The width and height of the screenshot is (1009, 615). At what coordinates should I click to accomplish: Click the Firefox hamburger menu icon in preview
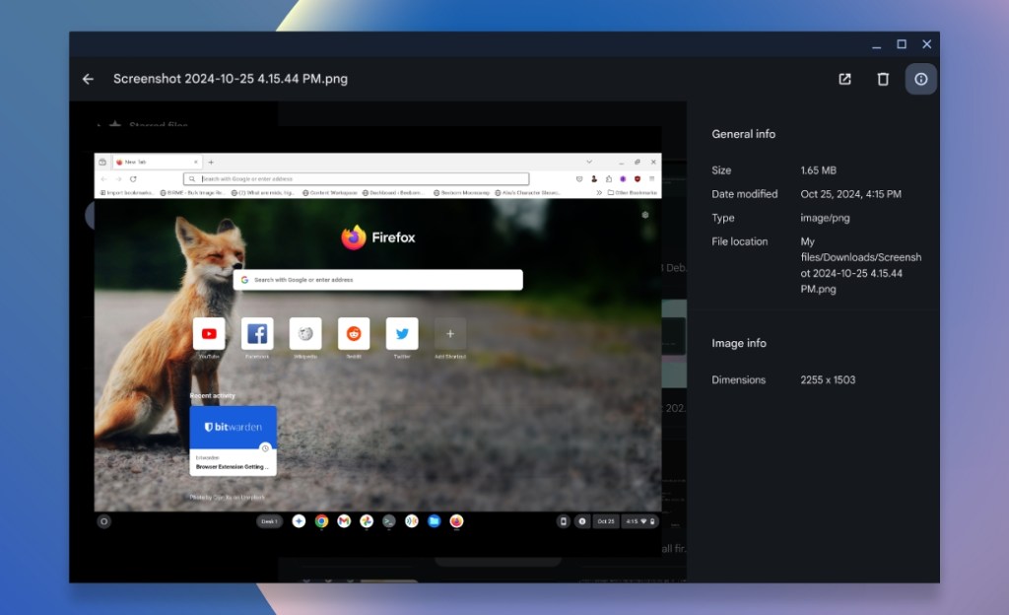click(652, 178)
